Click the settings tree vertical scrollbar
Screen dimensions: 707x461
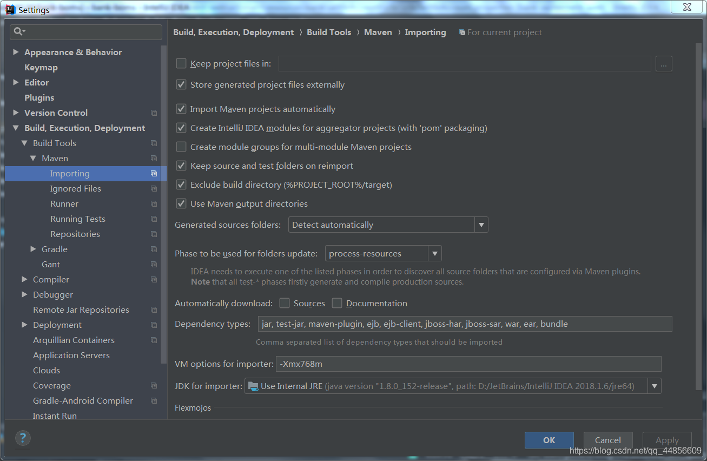click(164, 204)
